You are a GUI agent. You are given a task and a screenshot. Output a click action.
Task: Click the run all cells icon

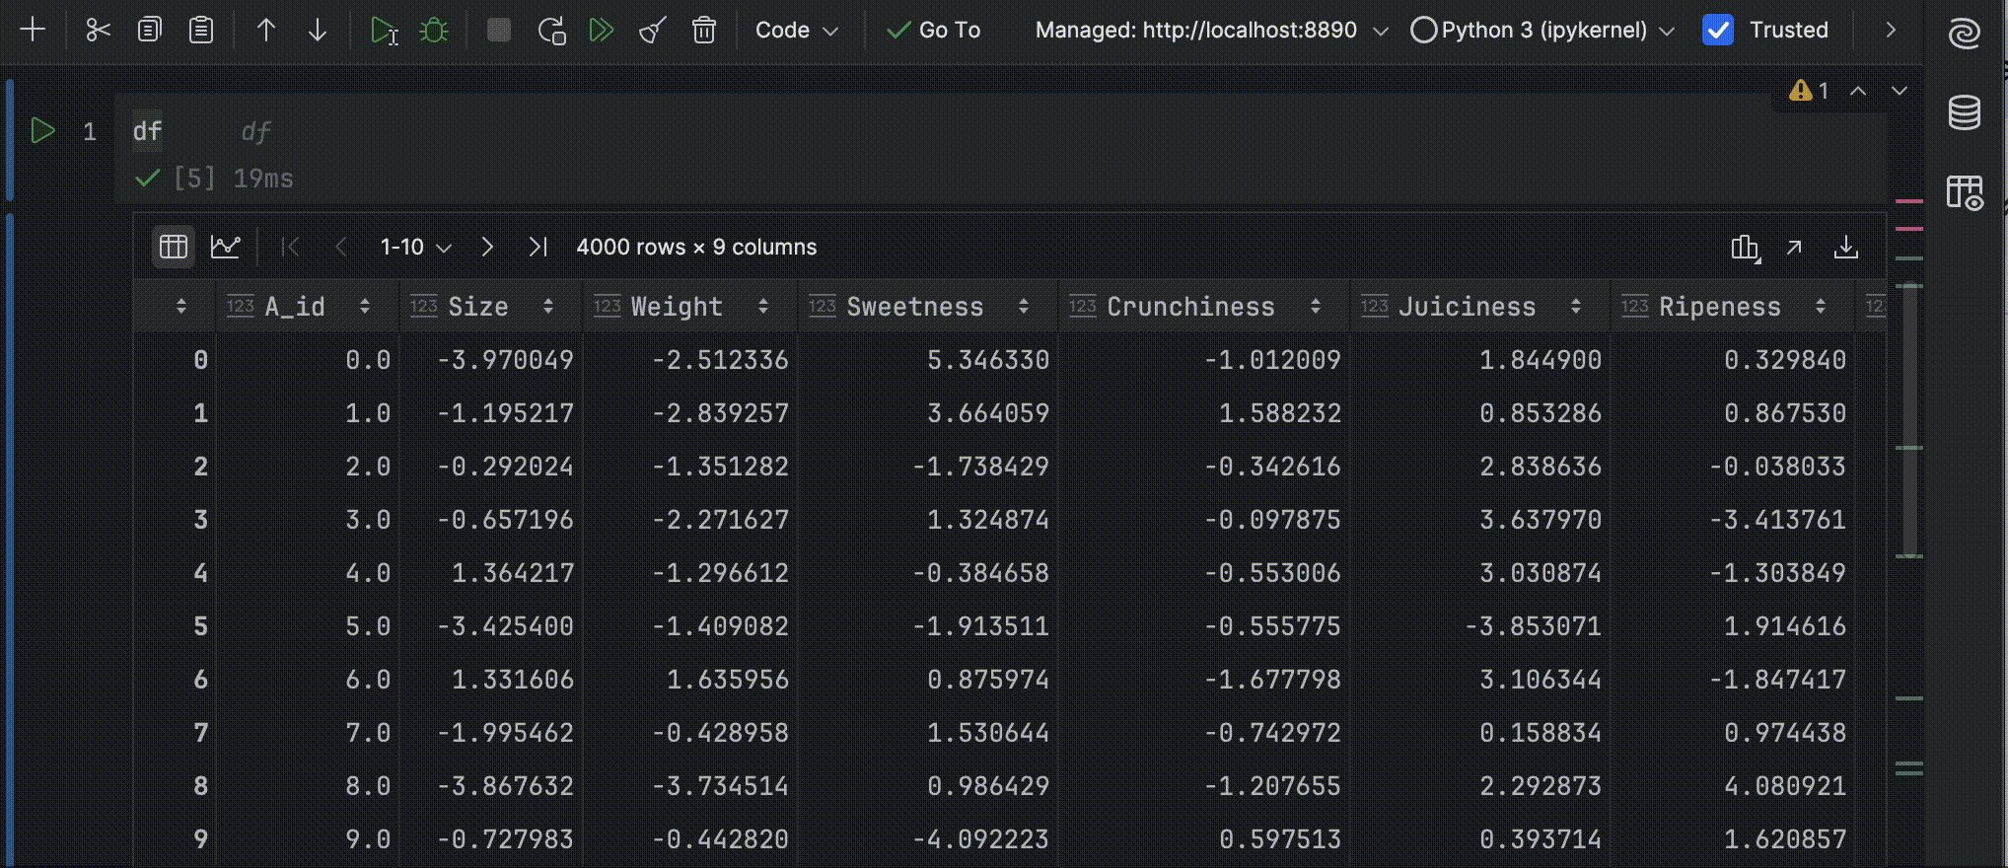point(602,31)
